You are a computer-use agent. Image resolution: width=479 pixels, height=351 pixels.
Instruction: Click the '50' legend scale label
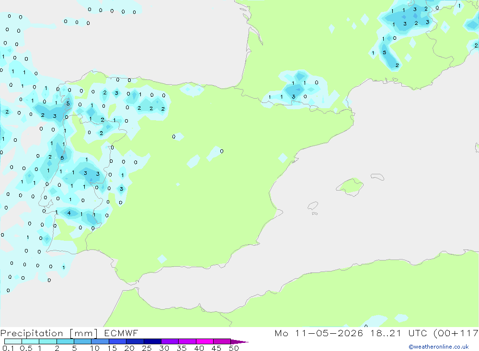click(x=234, y=348)
